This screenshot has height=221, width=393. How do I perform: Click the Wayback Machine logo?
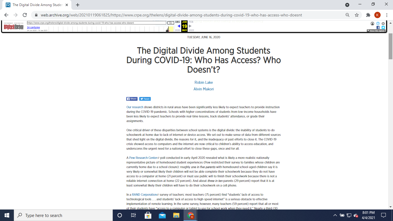(14, 26)
